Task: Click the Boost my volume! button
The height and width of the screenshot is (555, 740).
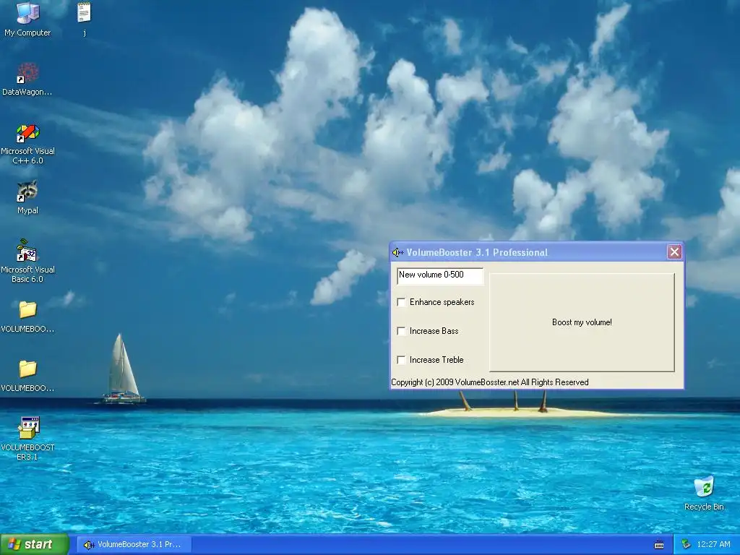Action: click(x=582, y=322)
